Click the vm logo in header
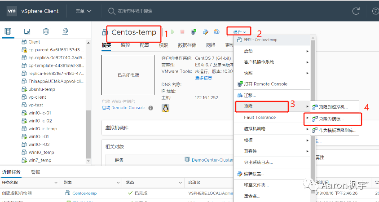Screen dimensions: 379x202 tap(12, 11)
